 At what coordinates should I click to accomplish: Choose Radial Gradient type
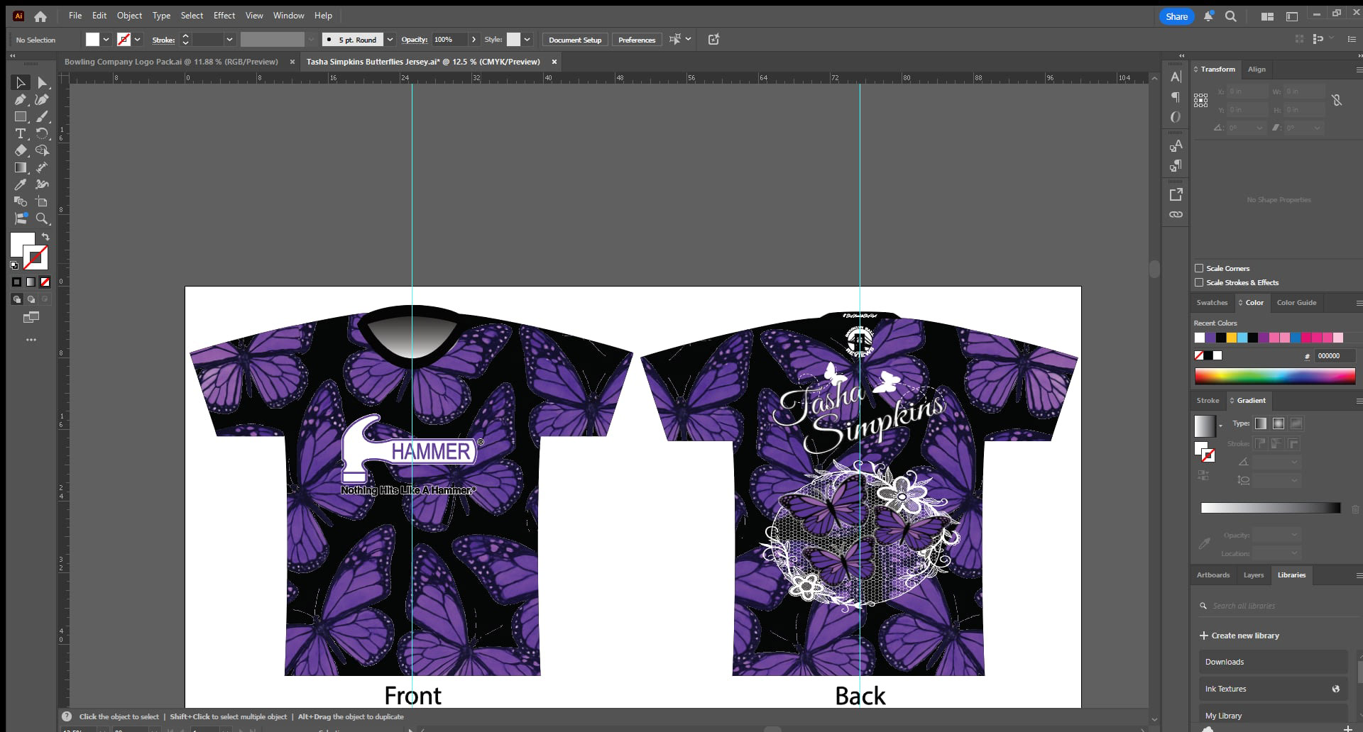click(1279, 423)
